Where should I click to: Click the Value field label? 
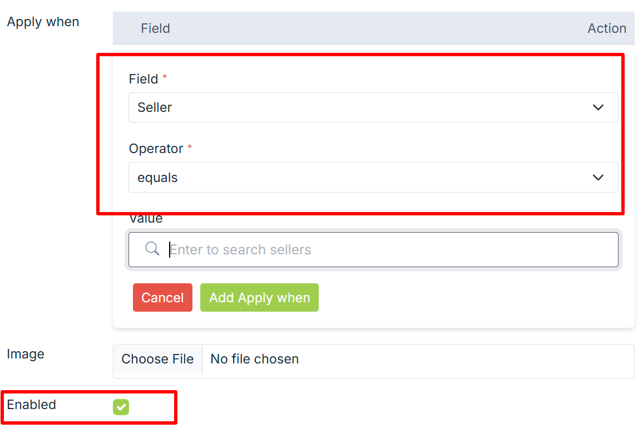click(146, 219)
